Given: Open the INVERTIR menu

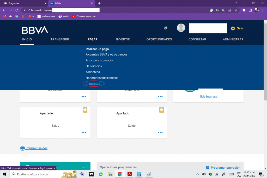Looking at the screenshot, I should 123,39.
